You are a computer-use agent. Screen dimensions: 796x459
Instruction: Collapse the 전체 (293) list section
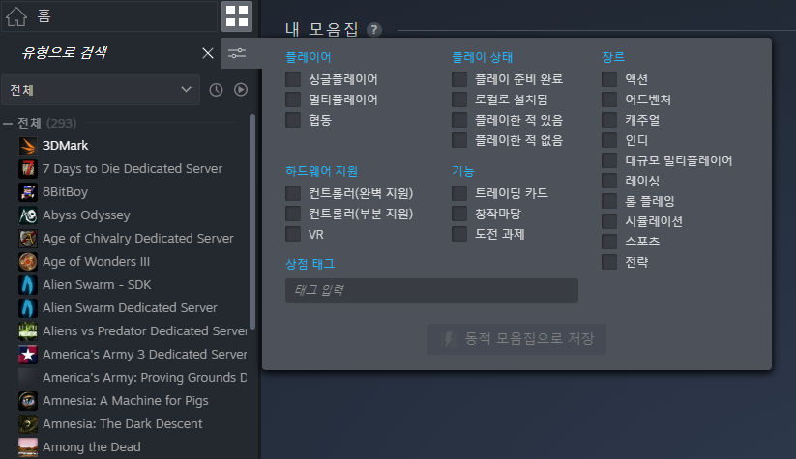(8, 124)
